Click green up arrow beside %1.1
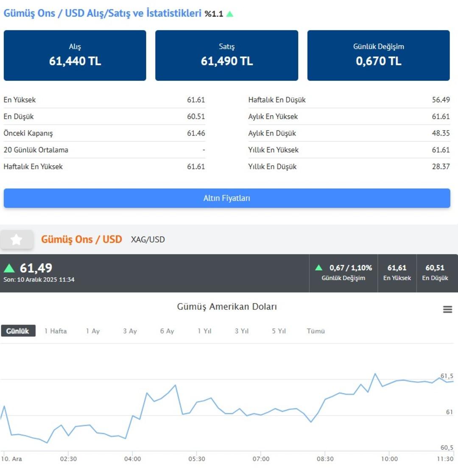This screenshot has width=458, height=468. tap(229, 14)
